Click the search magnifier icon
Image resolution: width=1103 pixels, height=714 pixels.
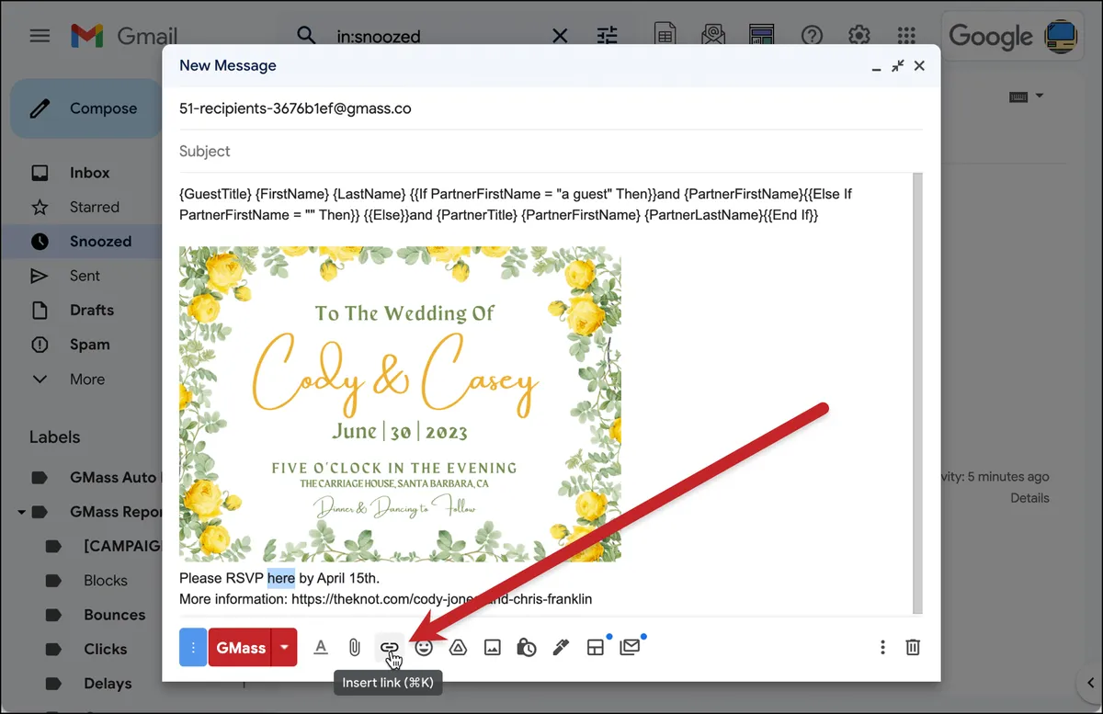[305, 36]
